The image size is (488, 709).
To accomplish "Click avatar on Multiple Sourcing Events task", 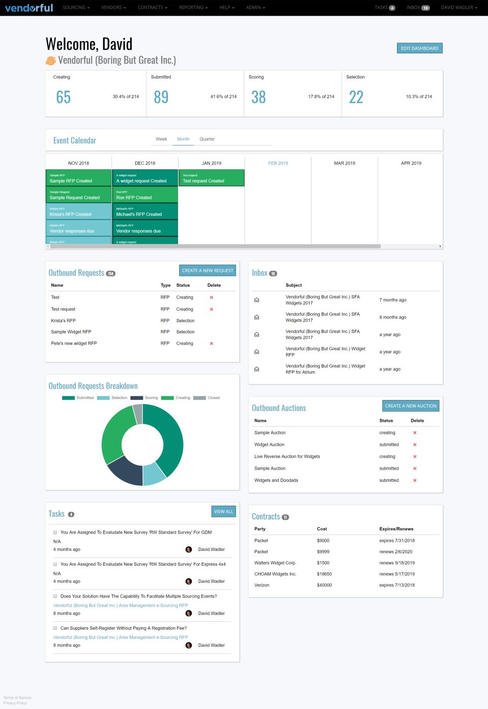I will pyautogui.click(x=189, y=613).
